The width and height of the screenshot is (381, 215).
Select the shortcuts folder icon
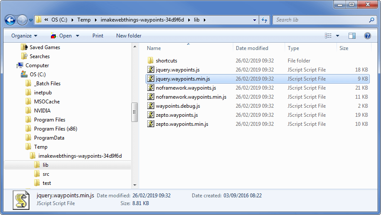[151, 60]
